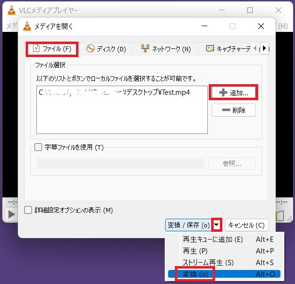This screenshot has height=284, width=295.
Task: Choose 再生キューに追加 (E) menu item
Action: (224, 239)
